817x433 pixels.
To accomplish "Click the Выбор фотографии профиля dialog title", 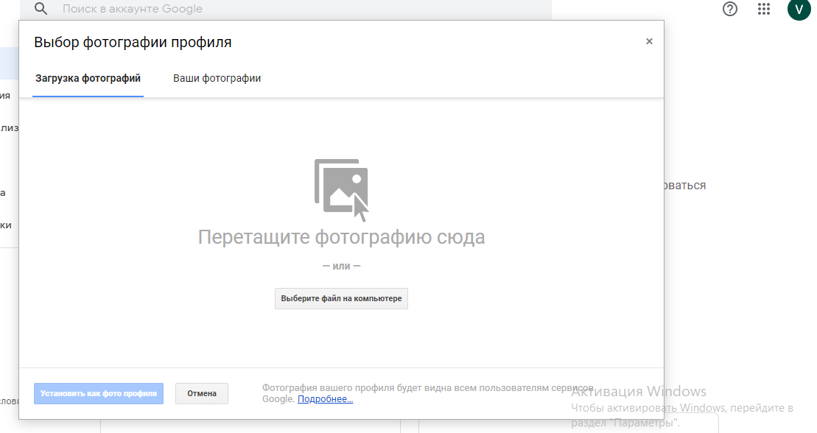I will point(133,43).
